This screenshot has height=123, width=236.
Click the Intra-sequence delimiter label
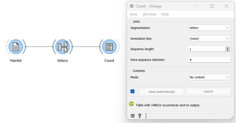148,60
